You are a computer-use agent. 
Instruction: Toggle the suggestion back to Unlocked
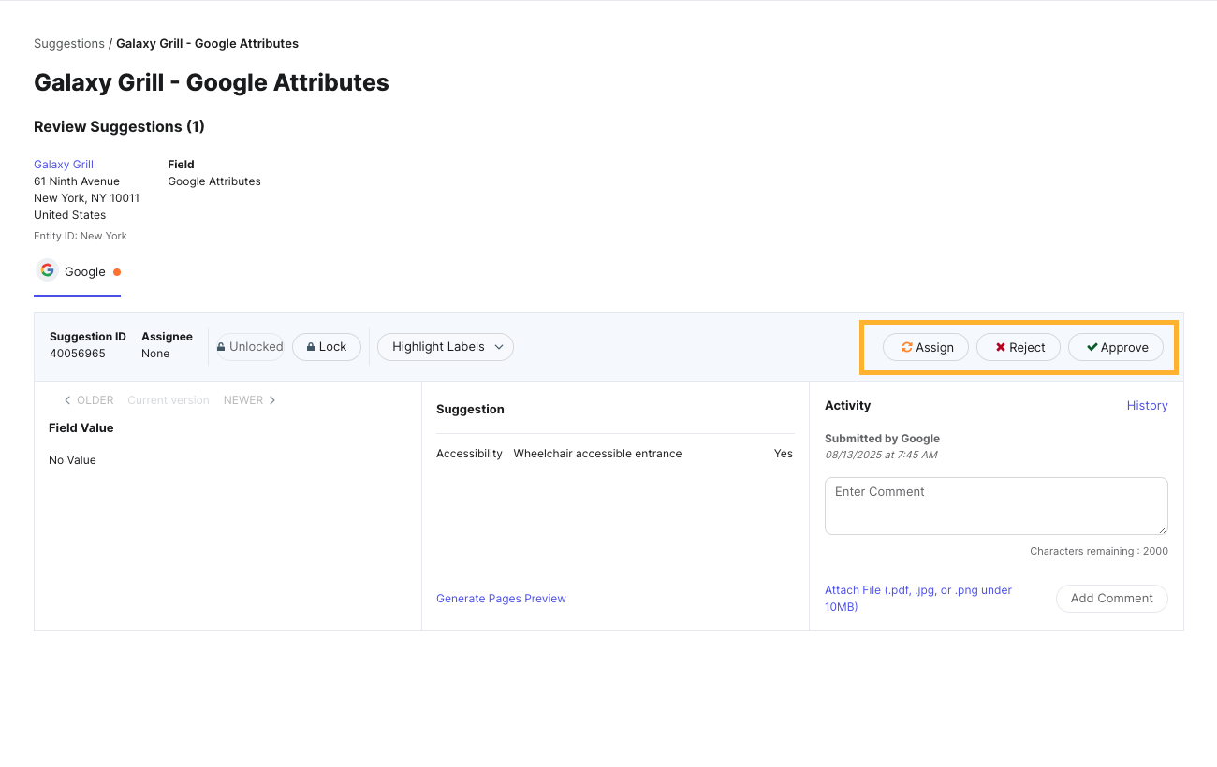[249, 346]
